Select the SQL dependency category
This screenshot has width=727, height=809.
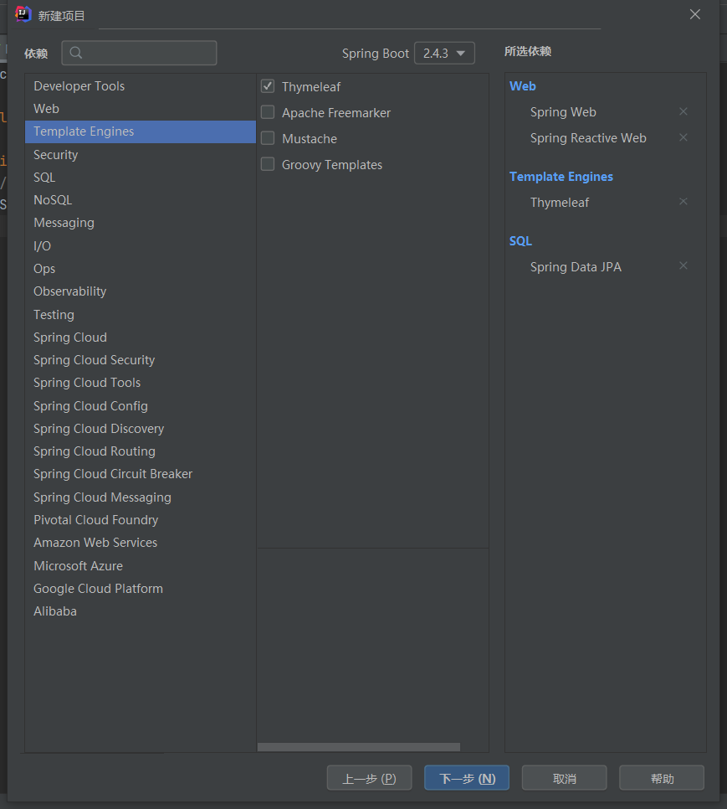[44, 178]
